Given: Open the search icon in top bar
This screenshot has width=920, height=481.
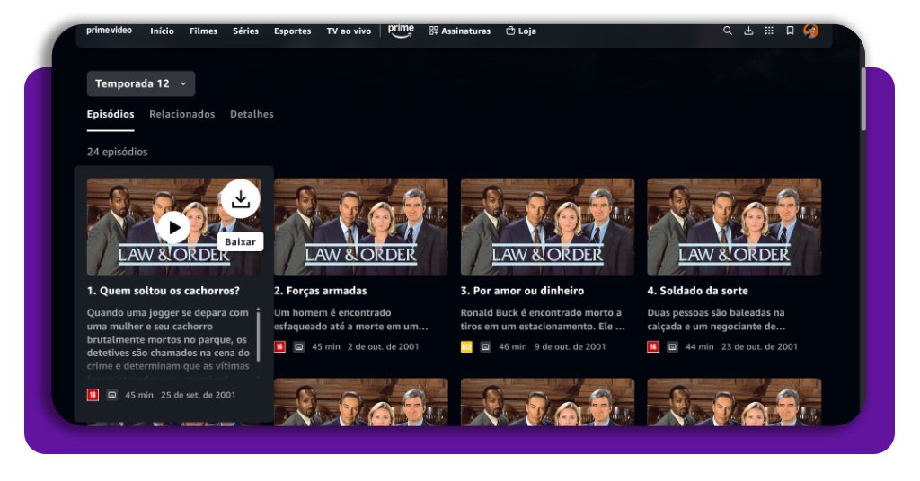Looking at the screenshot, I should tap(728, 31).
